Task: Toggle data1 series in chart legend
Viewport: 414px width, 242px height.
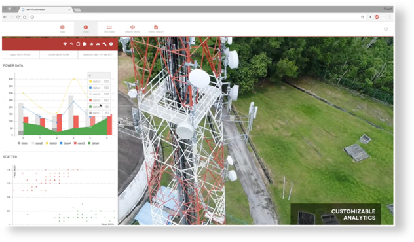Action: click(x=23, y=143)
